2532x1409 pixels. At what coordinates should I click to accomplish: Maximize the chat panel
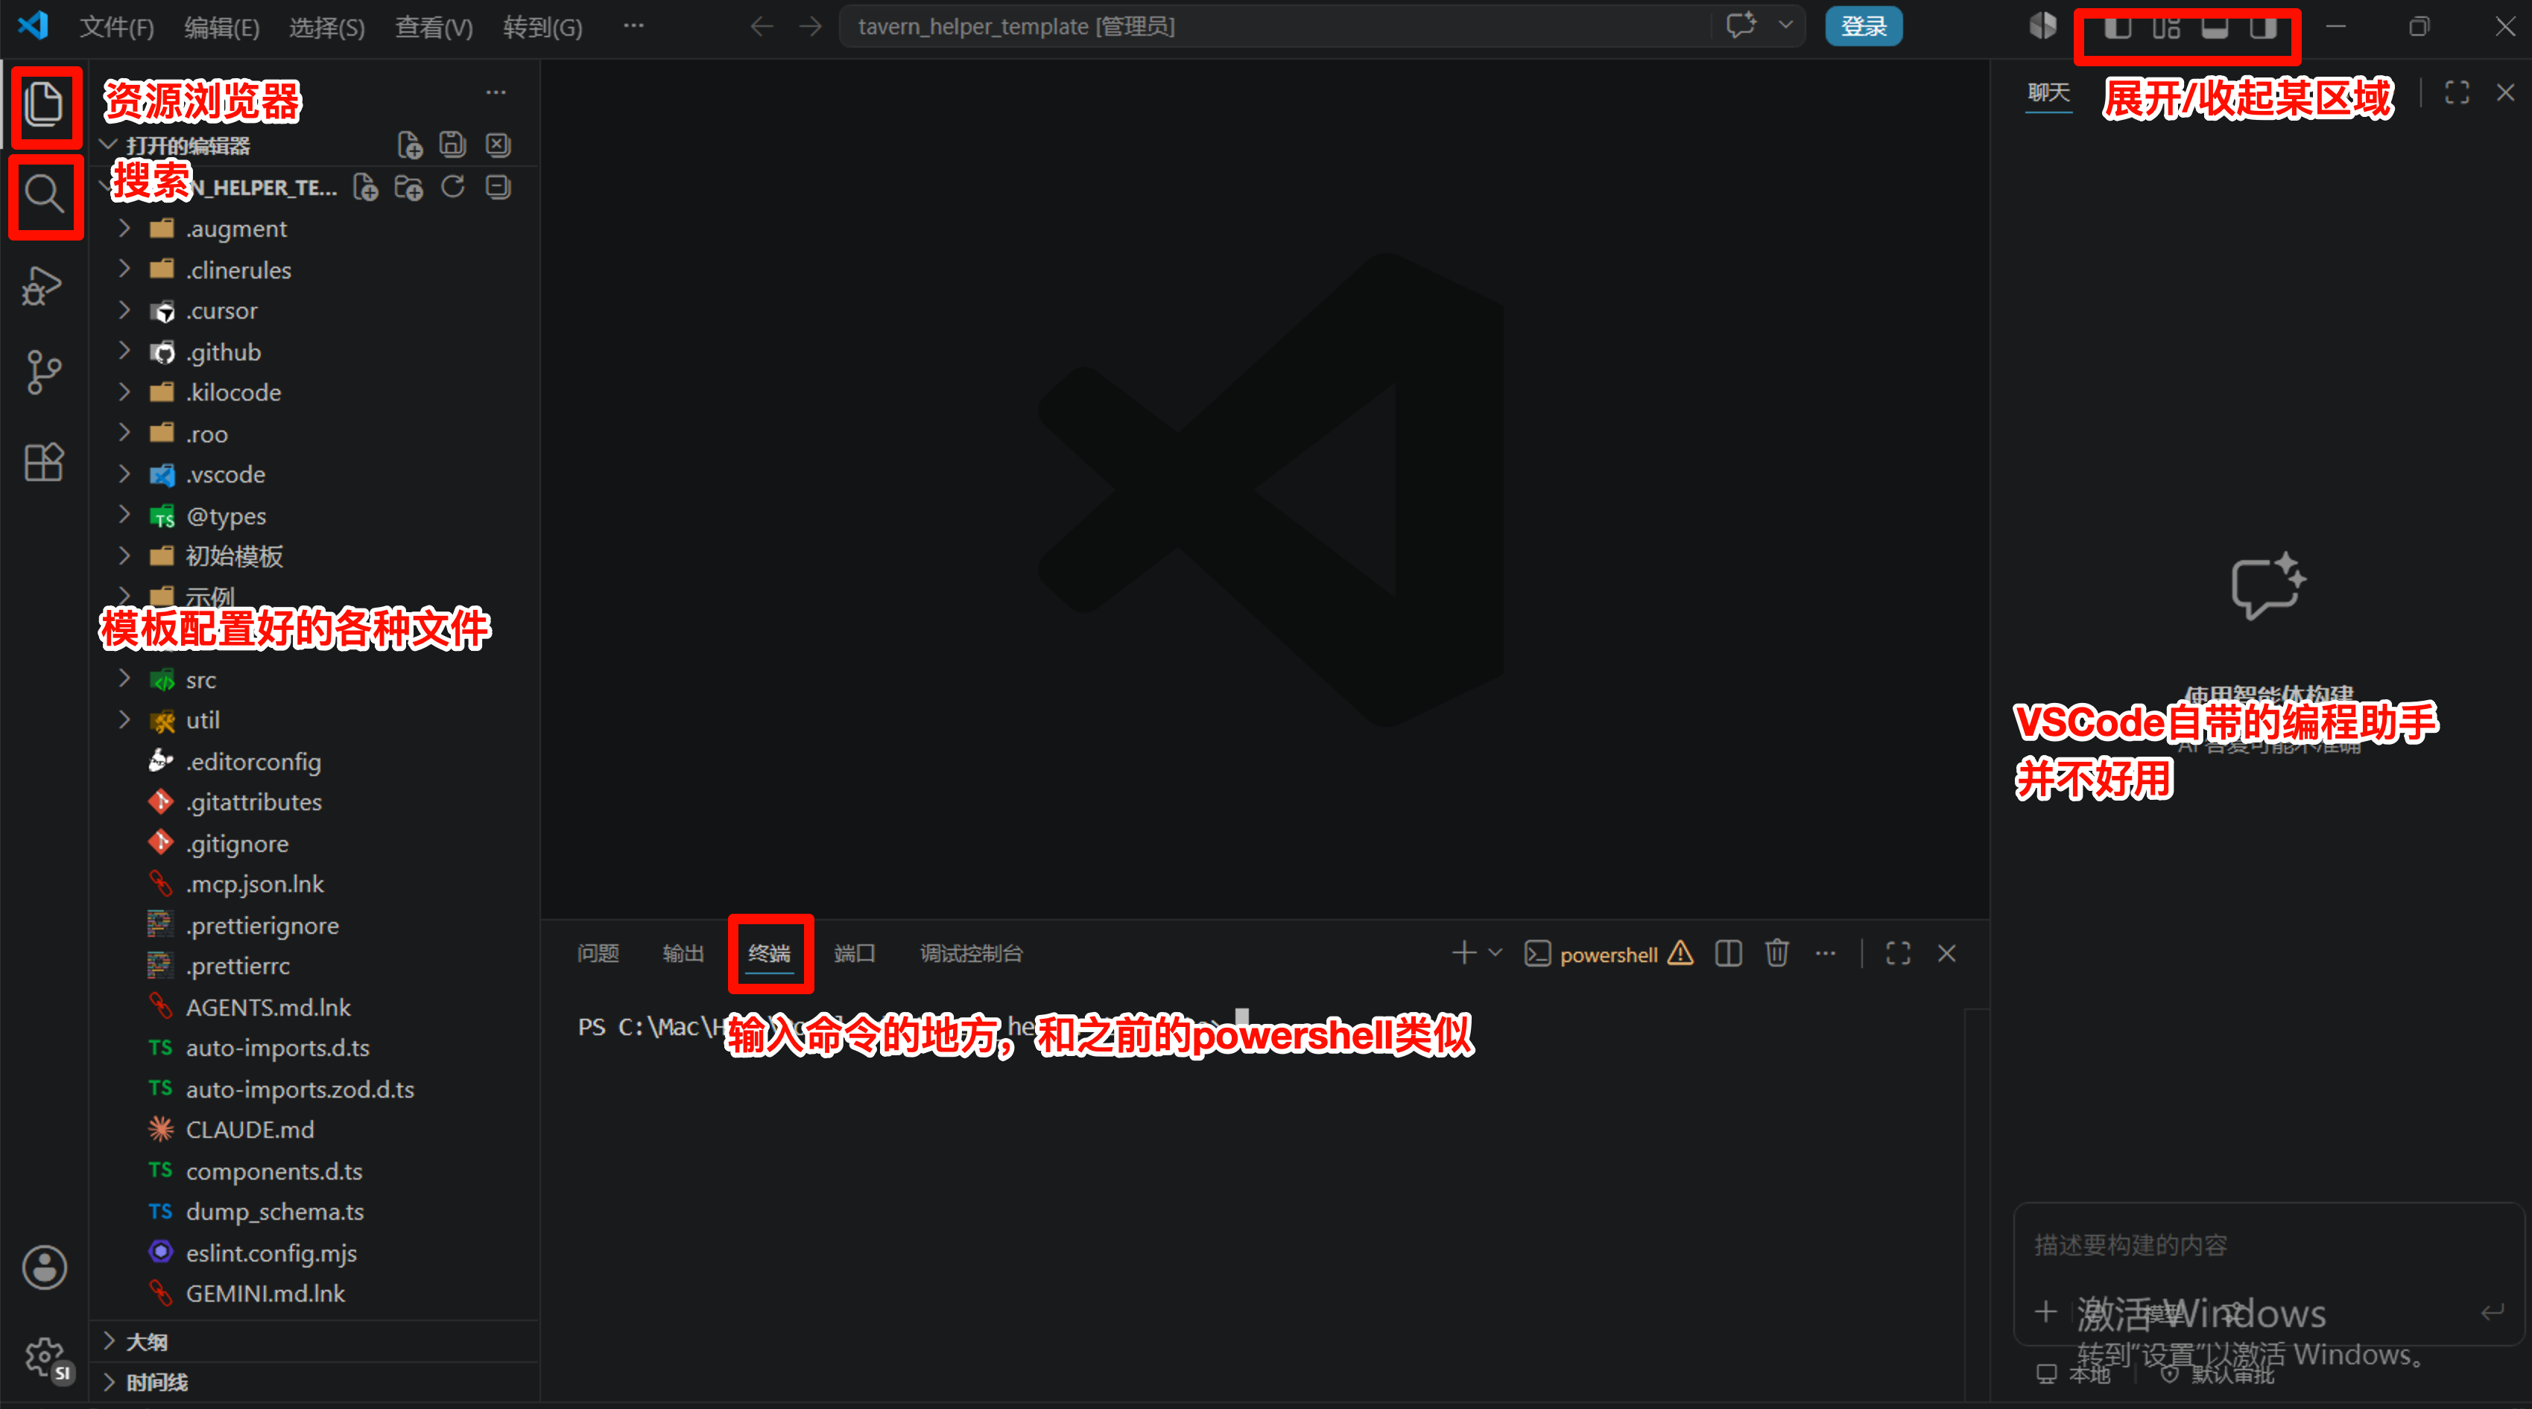[2457, 92]
